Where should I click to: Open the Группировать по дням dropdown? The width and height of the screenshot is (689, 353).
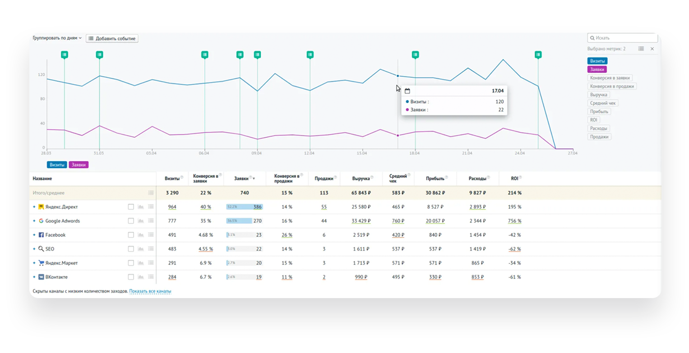57,38
